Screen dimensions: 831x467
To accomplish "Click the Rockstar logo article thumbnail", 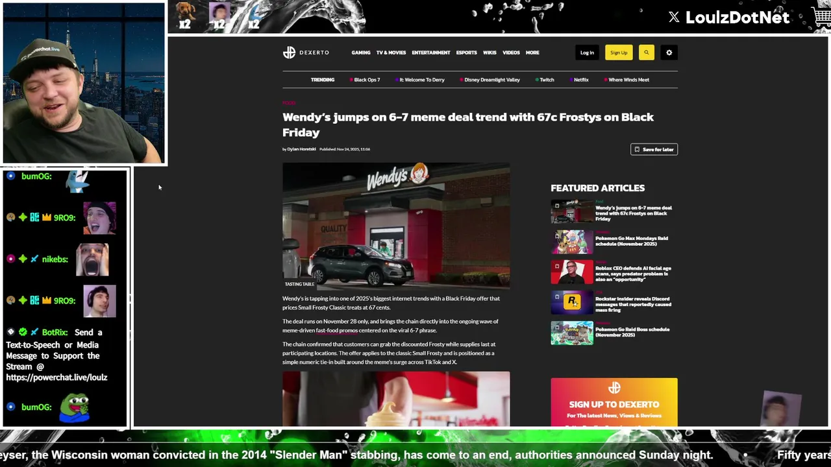I will pyautogui.click(x=572, y=302).
